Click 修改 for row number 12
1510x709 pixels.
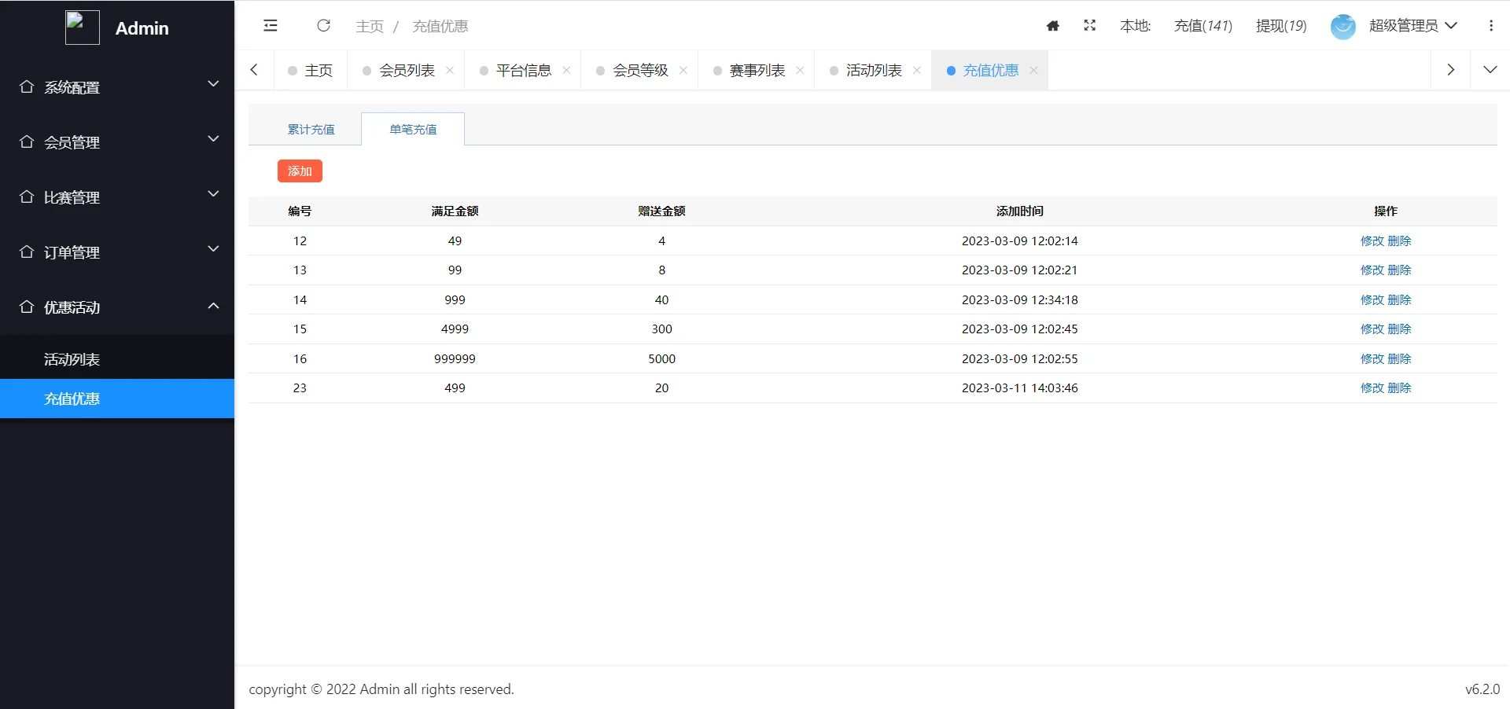1372,241
